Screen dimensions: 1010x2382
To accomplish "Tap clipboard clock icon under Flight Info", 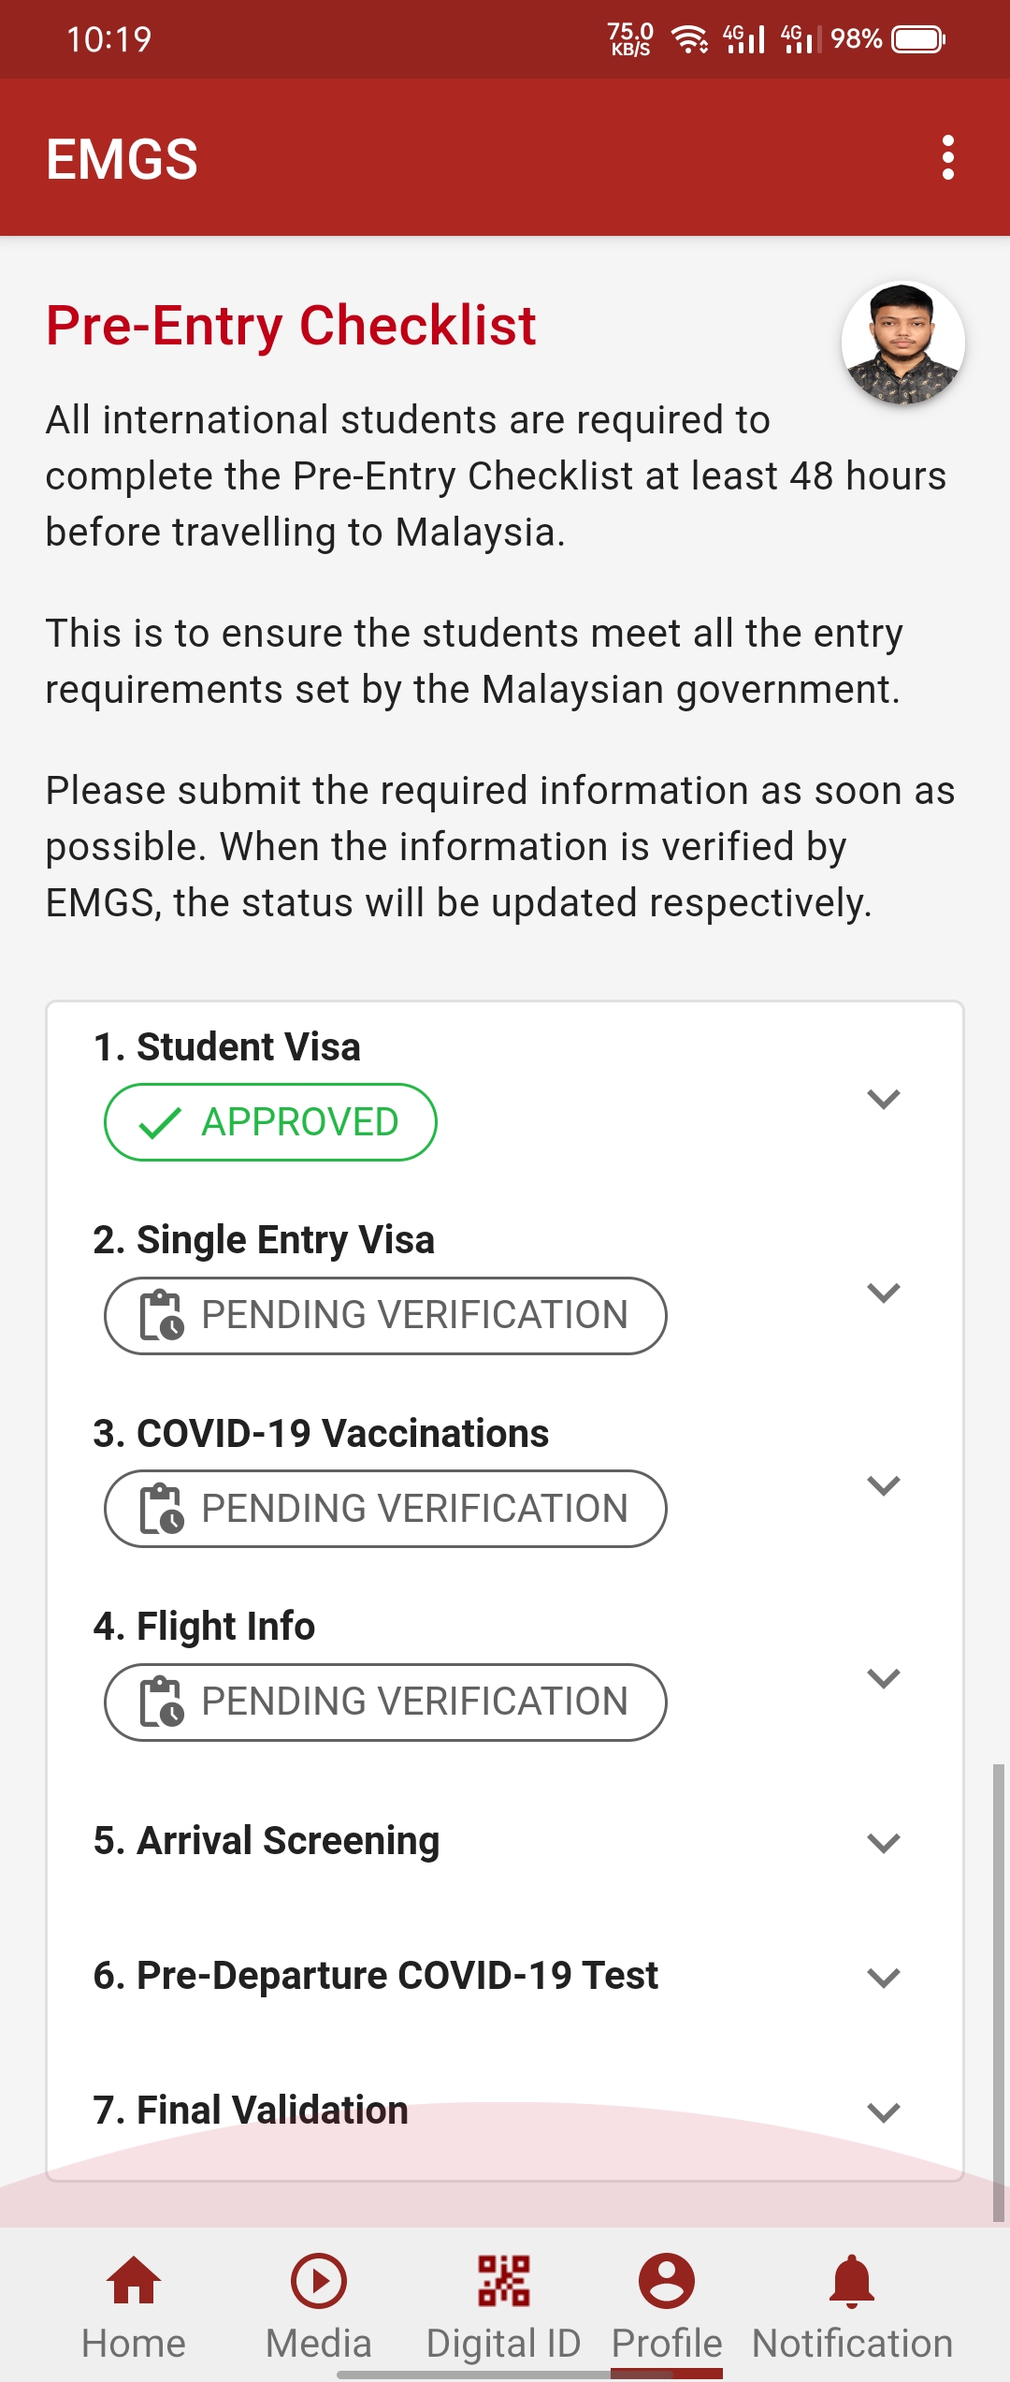I will click(x=162, y=1702).
